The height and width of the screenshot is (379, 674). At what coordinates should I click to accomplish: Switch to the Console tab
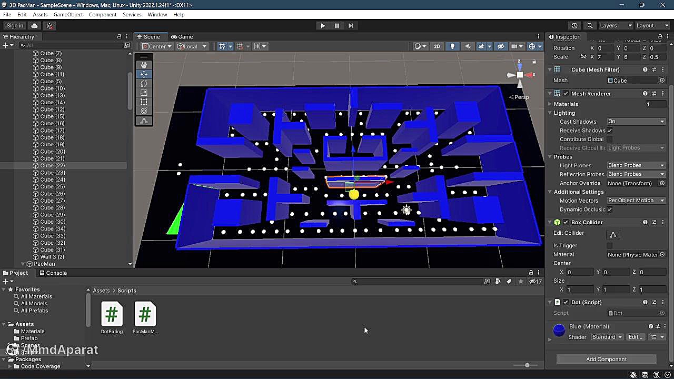[53, 273]
